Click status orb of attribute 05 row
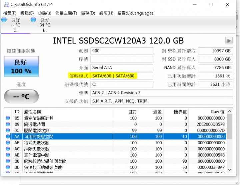 point(8,118)
